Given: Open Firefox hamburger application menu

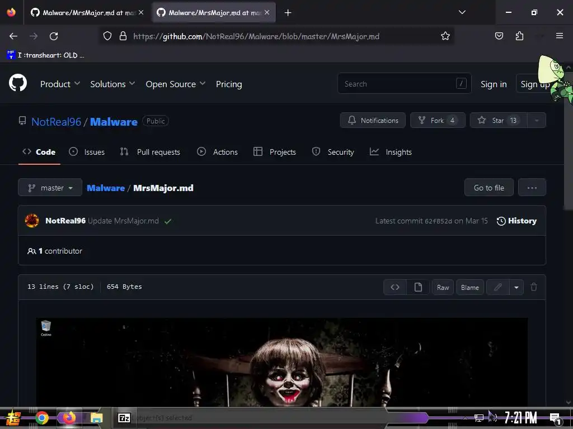Looking at the screenshot, I should [x=559, y=36].
